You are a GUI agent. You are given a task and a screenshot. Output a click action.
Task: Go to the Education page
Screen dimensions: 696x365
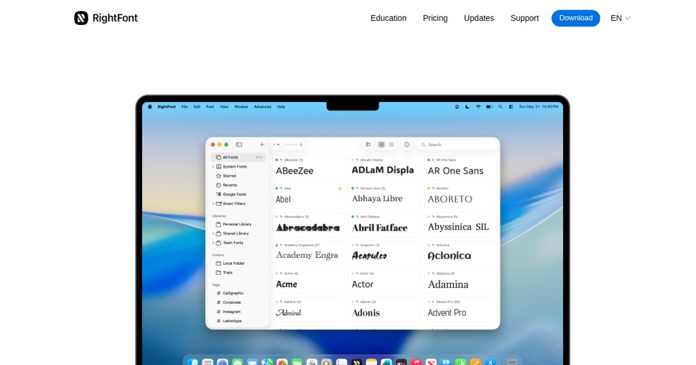(x=388, y=18)
